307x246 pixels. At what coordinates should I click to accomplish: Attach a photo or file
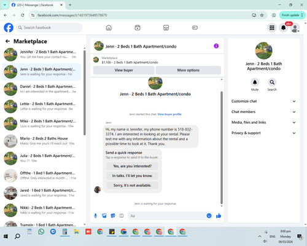pyautogui.click(x=104, y=216)
